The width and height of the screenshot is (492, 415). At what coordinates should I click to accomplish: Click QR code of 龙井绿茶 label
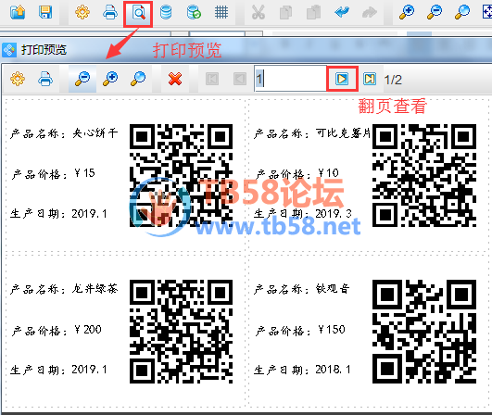tap(181, 332)
